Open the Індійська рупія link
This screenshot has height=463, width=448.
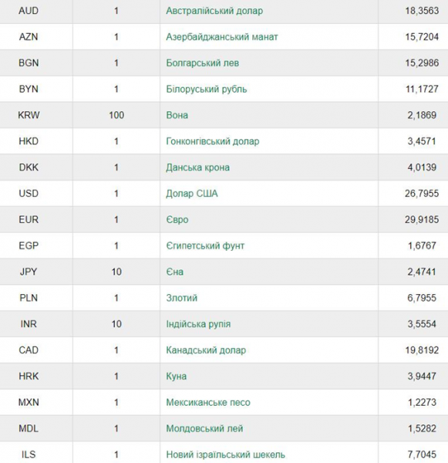[198, 324]
